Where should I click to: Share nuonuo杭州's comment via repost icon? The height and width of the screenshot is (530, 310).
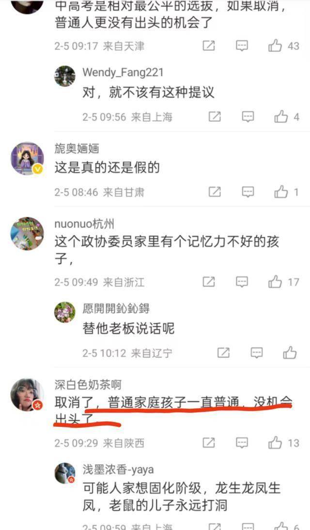(208, 282)
